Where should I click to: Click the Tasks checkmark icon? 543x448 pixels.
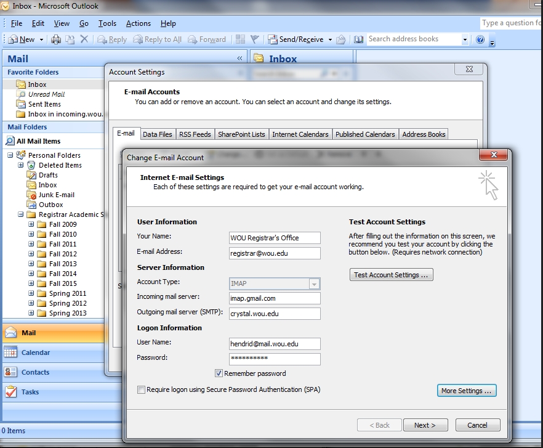pos(10,392)
